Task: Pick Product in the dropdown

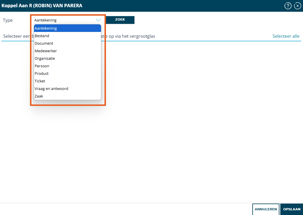Action: (68, 73)
